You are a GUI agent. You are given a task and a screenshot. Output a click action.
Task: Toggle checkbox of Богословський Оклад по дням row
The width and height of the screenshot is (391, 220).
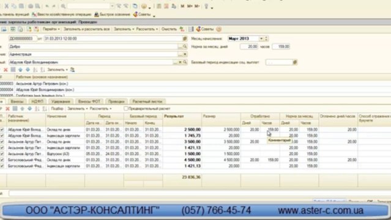2,160
